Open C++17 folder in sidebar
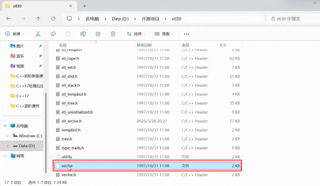The image size is (320, 186). coord(20,96)
